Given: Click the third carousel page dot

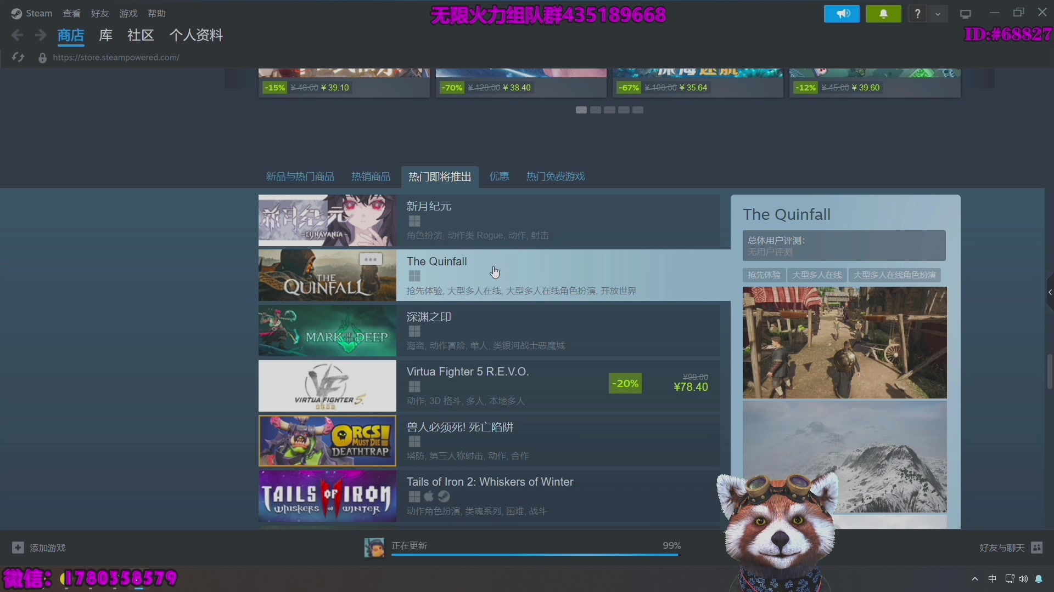Looking at the screenshot, I should click(x=609, y=110).
